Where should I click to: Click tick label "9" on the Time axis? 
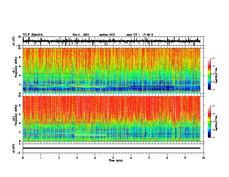pos(185,158)
